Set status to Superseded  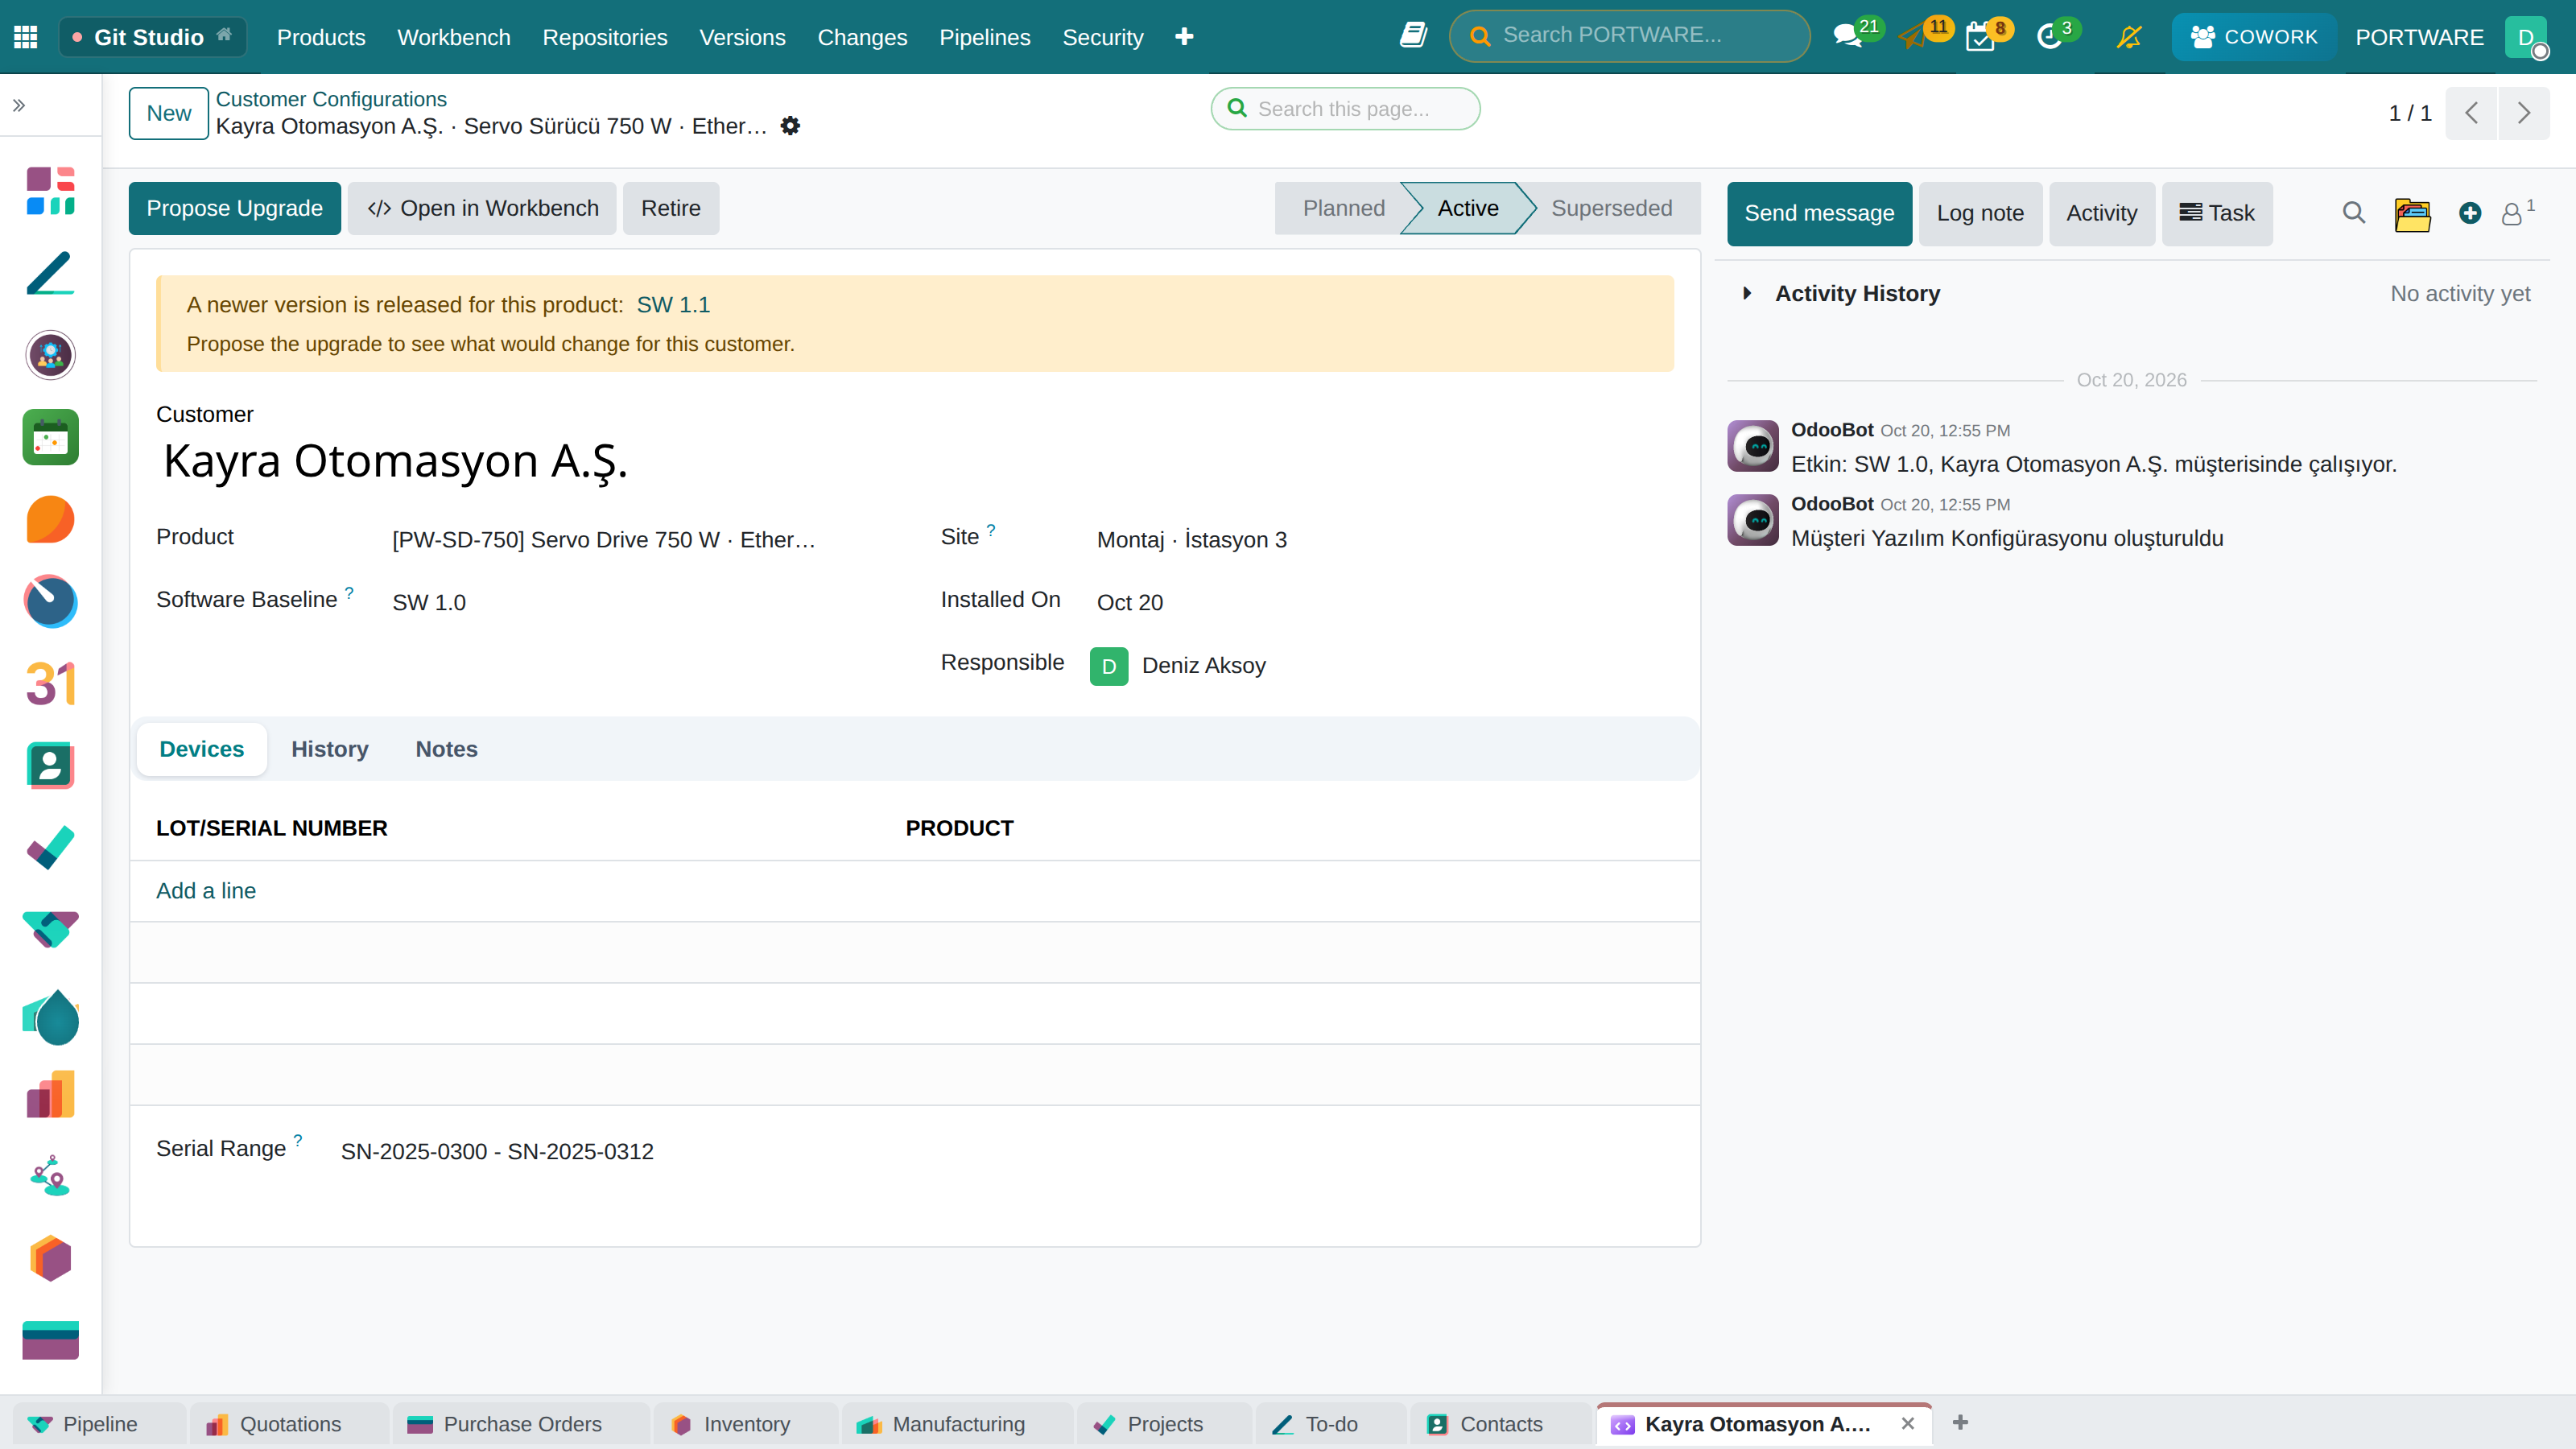coord(1611,208)
